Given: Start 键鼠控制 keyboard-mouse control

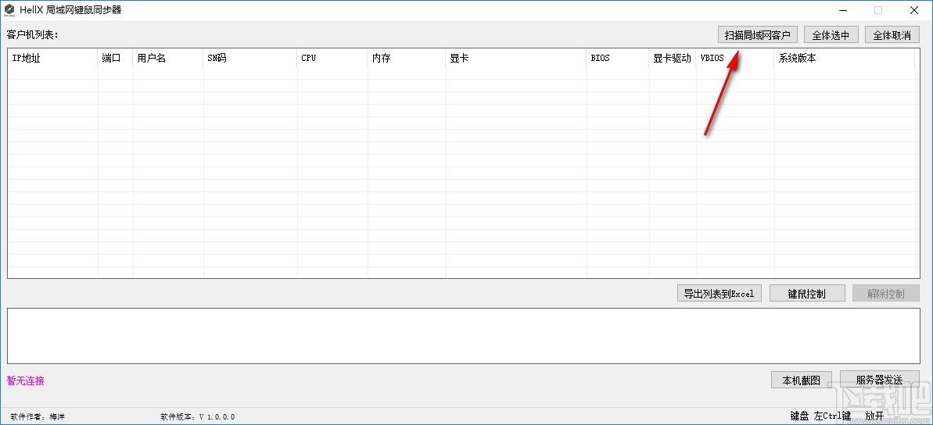Looking at the screenshot, I should point(807,294).
